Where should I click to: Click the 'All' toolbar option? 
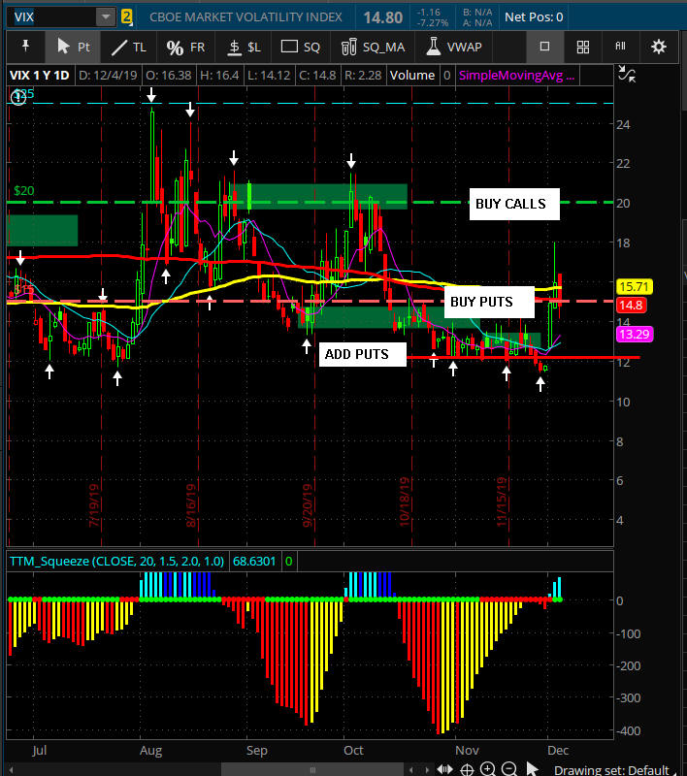point(621,47)
